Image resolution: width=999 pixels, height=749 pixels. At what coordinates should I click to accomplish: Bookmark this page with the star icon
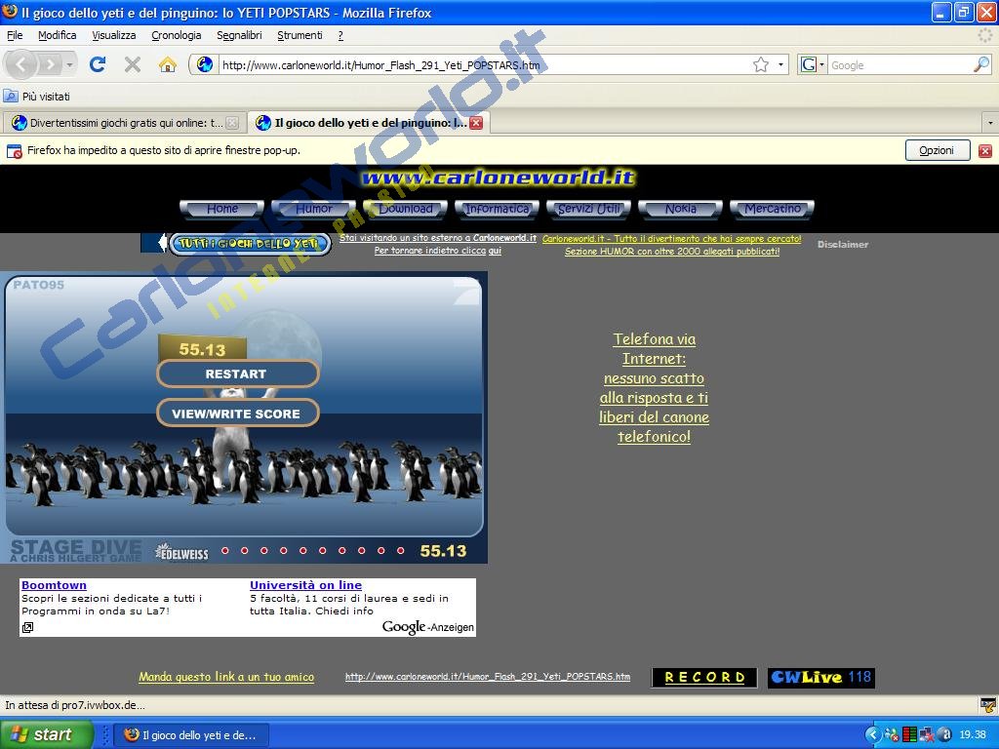tap(761, 64)
